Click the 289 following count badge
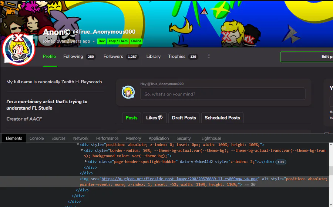 [91, 57]
